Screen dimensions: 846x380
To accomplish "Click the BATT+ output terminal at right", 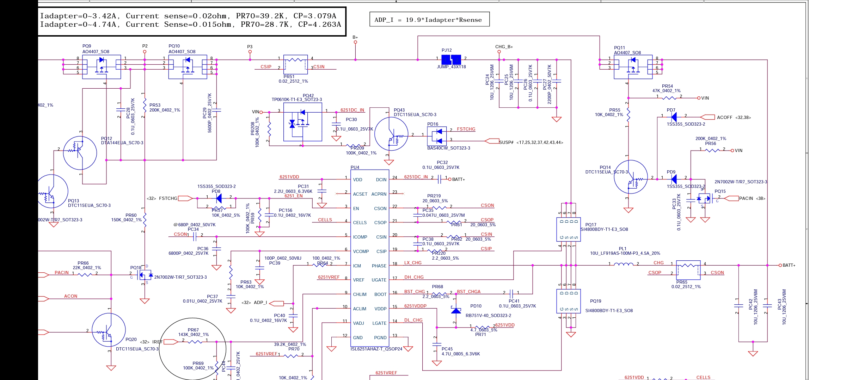I will [x=780, y=265].
